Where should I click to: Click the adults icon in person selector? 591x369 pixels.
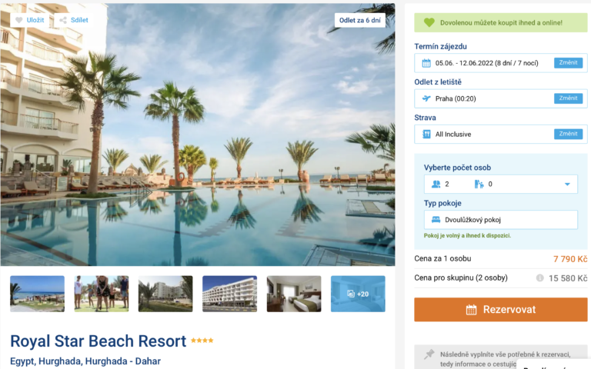pos(436,184)
